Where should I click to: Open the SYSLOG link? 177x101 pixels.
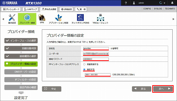coord(158,9)
